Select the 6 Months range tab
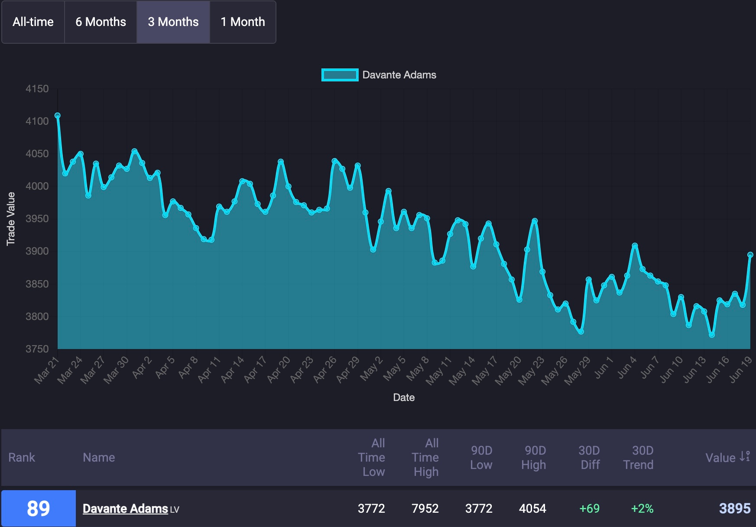This screenshot has width=756, height=527. (101, 22)
